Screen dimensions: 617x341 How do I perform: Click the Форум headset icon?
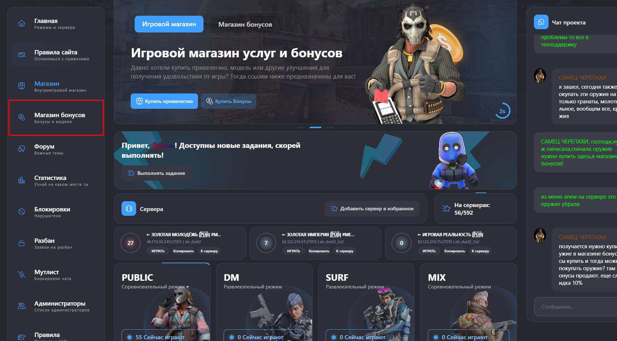click(x=22, y=149)
